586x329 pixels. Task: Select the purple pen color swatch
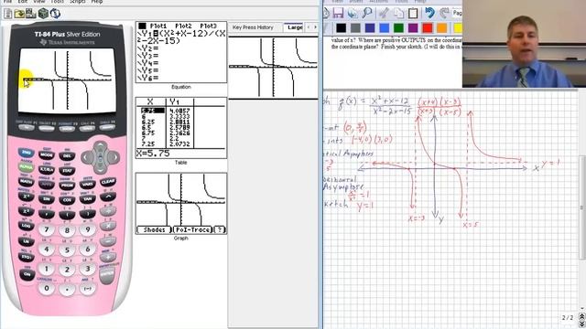413,28
